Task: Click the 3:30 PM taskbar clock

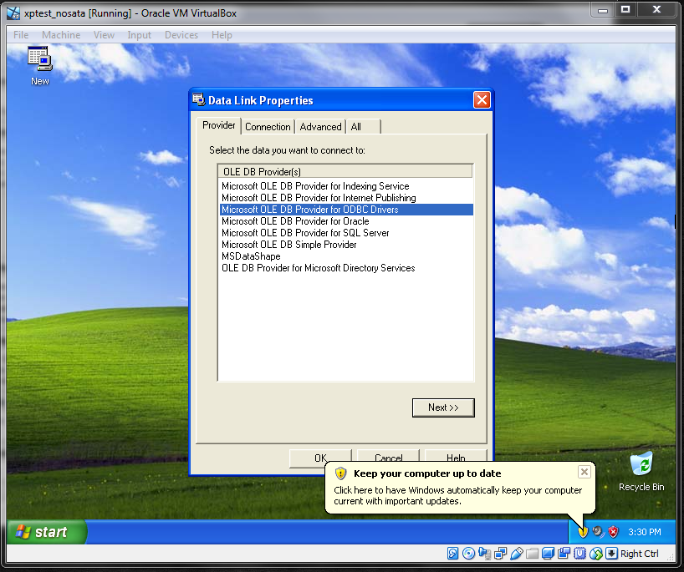Action: 645,532
